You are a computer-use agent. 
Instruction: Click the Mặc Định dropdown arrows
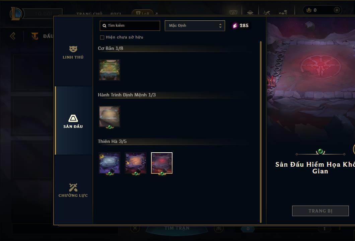pyautogui.click(x=220, y=25)
